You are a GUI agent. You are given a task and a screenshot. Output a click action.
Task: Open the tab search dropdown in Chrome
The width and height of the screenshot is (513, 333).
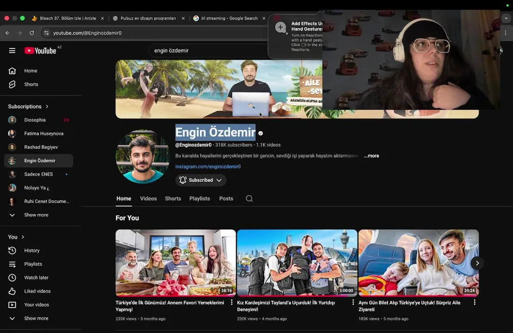[506, 18]
